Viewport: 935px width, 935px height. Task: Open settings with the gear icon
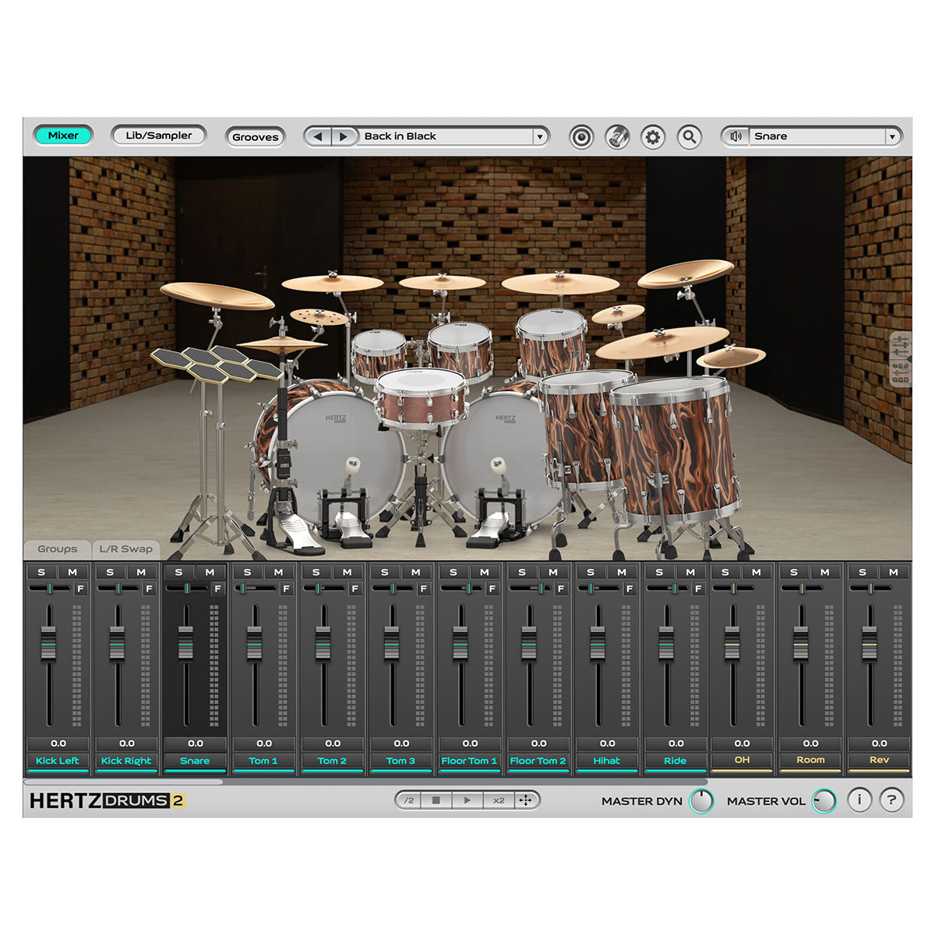(x=653, y=137)
